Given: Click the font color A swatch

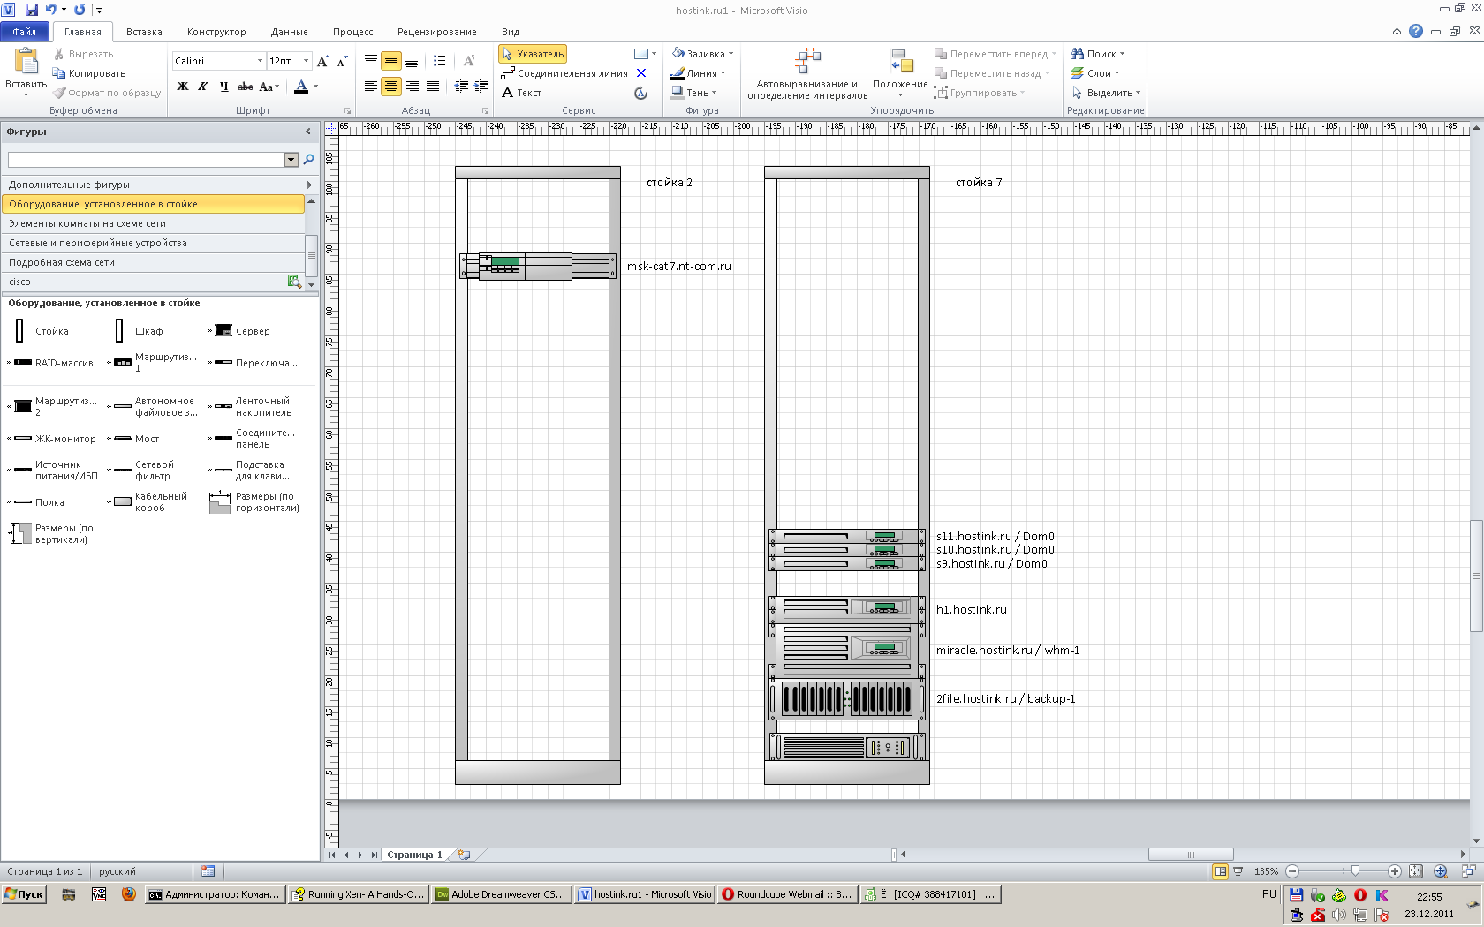Looking at the screenshot, I should (301, 87).
